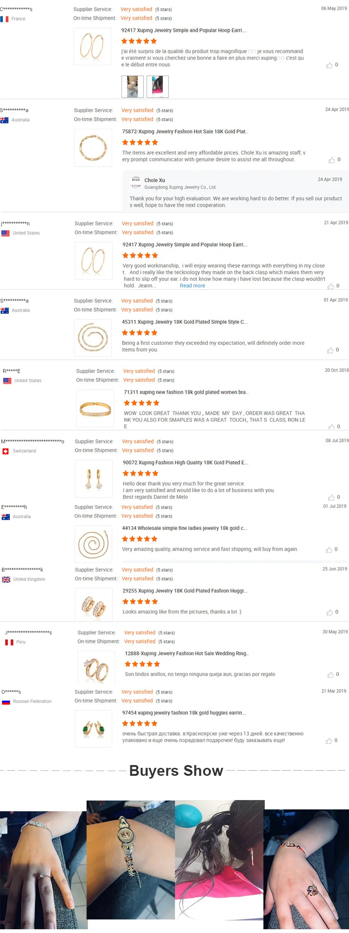Open the 12888 Wedding Ring product link
The image size is (349, 933).
[x=187, y=654]
